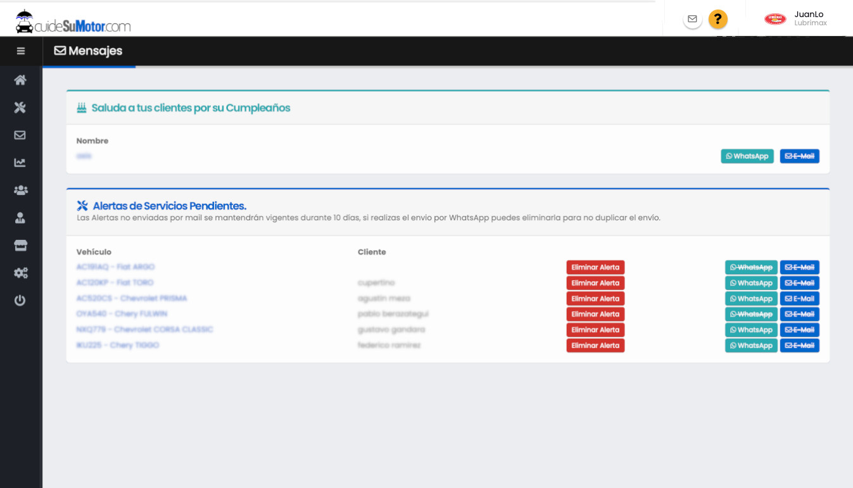Open the envelope messages sidebar icon
This screenshot has height=488, width=853.
tap(20, 135)
